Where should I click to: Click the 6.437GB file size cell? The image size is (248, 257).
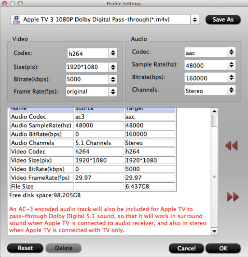point(150,186)
